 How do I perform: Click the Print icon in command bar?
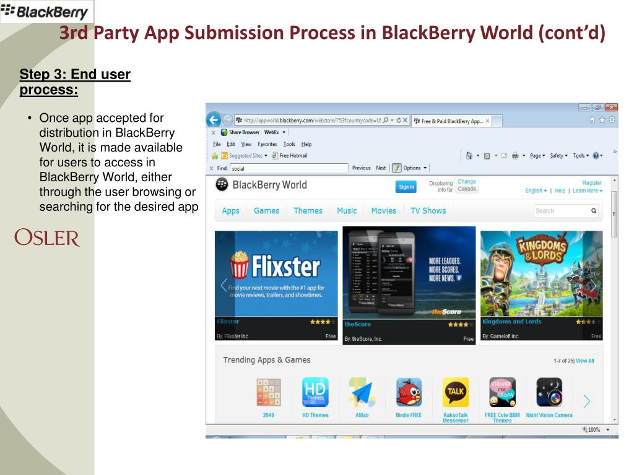[x=515, y=156]
